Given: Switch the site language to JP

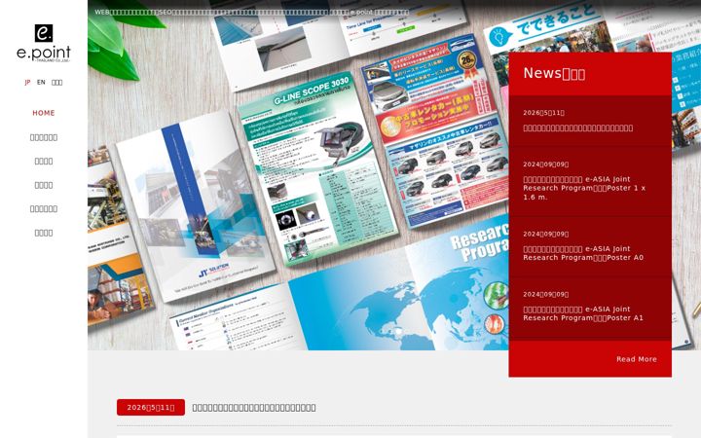Looking at the screenshot, I should [x=27, y=82].
